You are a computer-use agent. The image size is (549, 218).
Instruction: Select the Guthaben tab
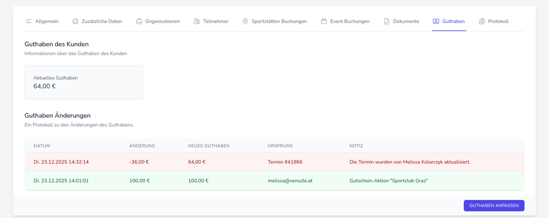(x=449, y=21)
